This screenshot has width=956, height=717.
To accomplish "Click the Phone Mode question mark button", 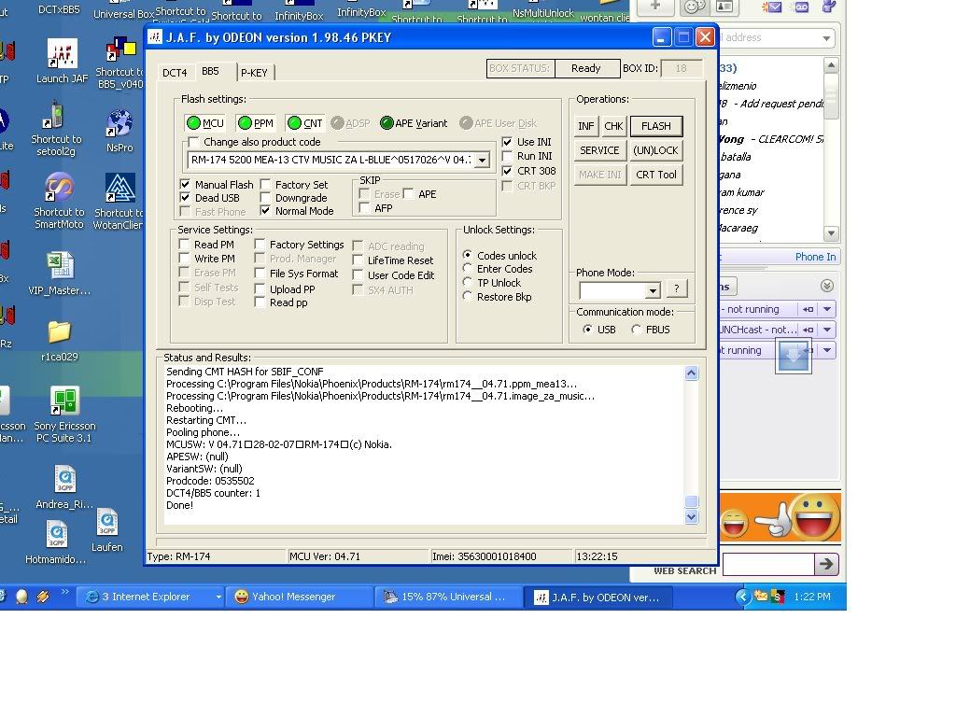I will 676,289.
